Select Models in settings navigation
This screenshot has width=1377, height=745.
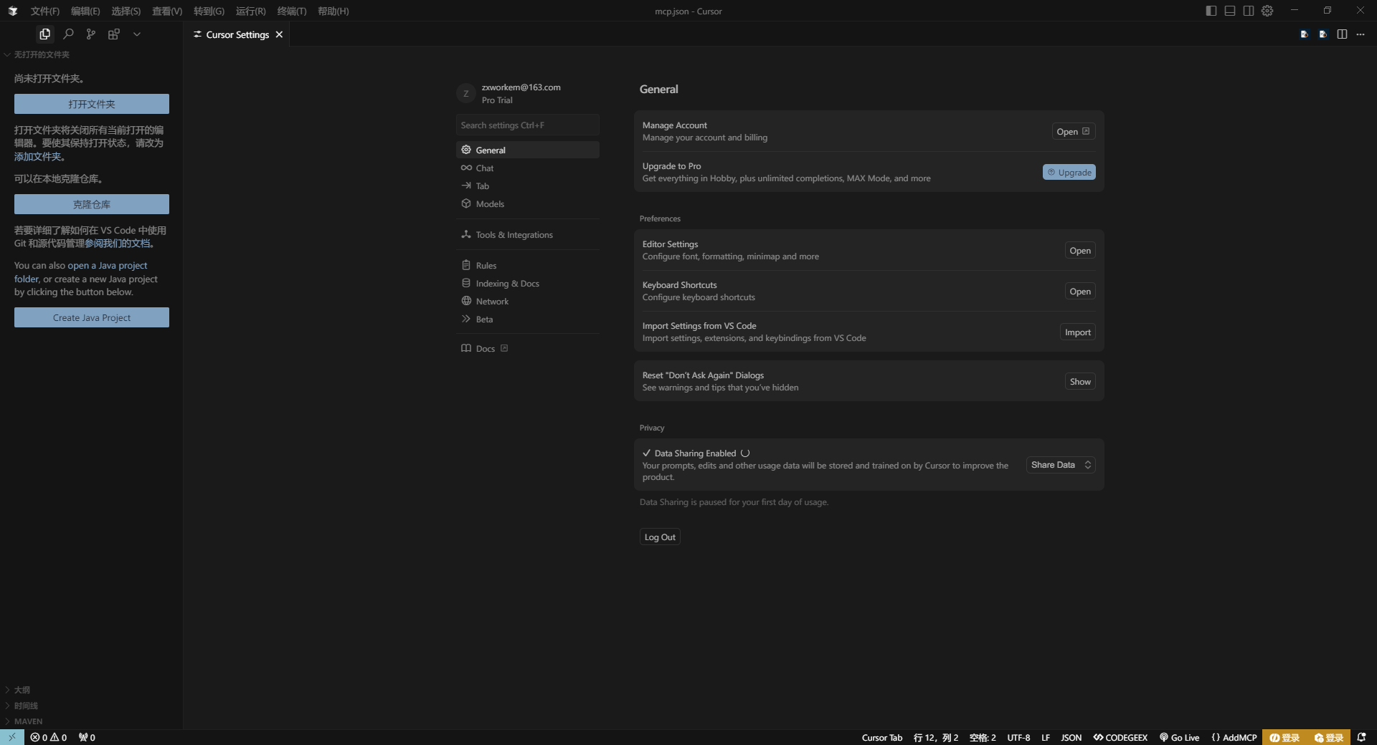528,203
